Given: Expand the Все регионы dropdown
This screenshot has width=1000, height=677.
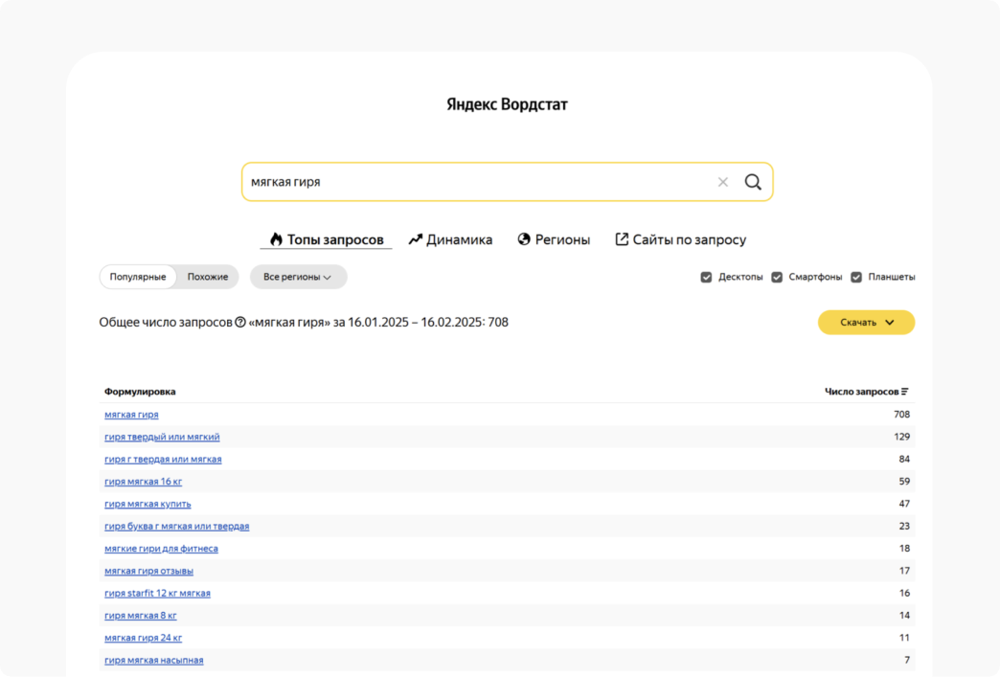Looking at the screenshot, I should pos(298,277).
